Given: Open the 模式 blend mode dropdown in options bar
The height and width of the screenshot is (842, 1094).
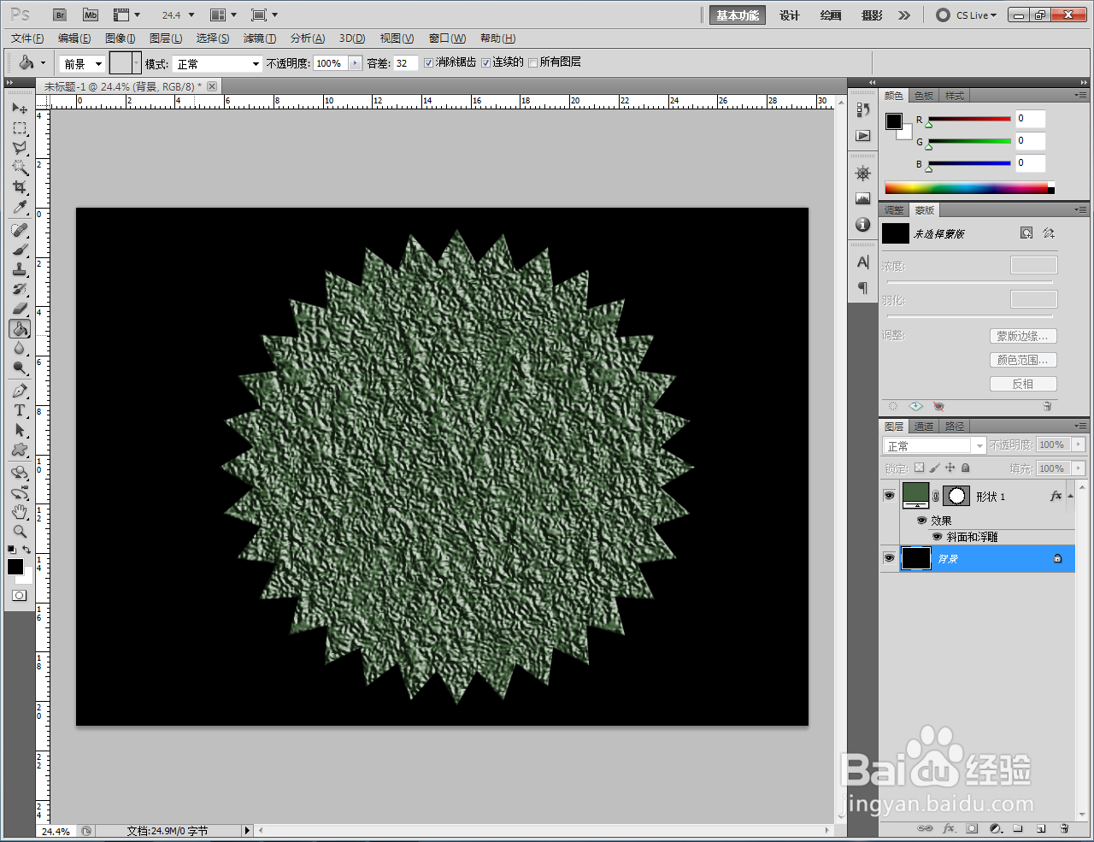Looking at the screenshot, I should (x=217, y=63).
